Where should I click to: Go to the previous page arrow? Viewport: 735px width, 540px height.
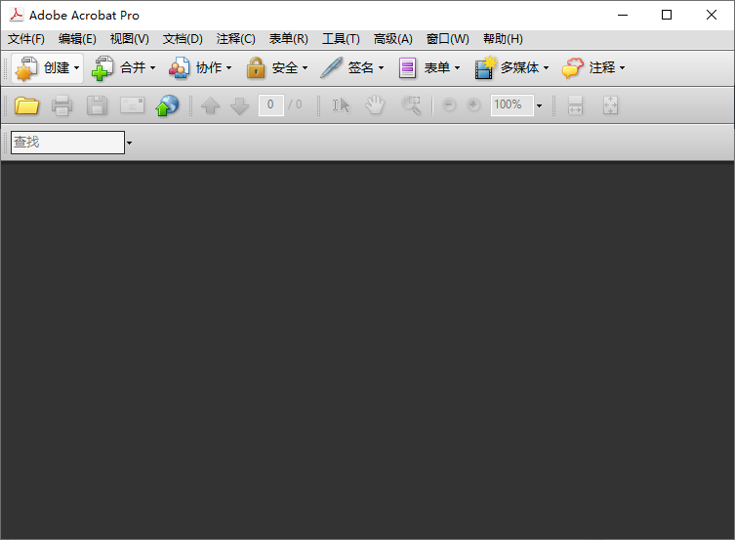click(210, 105)
